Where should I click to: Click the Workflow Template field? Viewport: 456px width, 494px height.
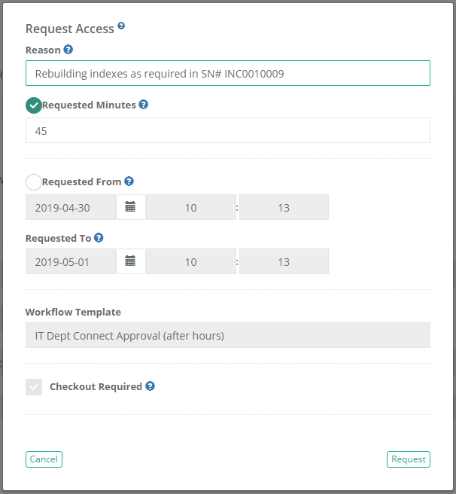tap(227, 335)
